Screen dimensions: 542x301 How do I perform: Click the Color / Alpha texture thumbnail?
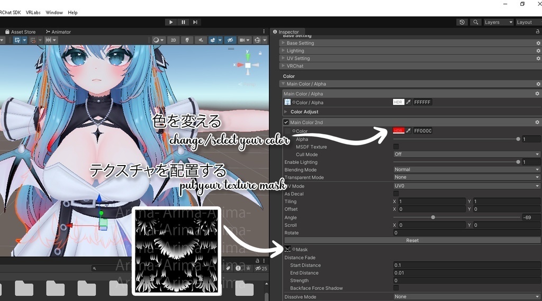click(287, 102)
